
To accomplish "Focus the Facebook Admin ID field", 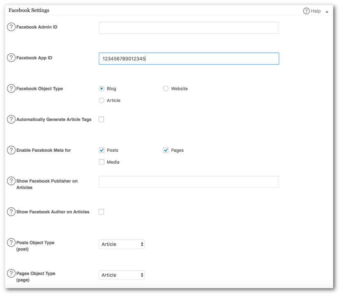I will [x=189, y=28].
